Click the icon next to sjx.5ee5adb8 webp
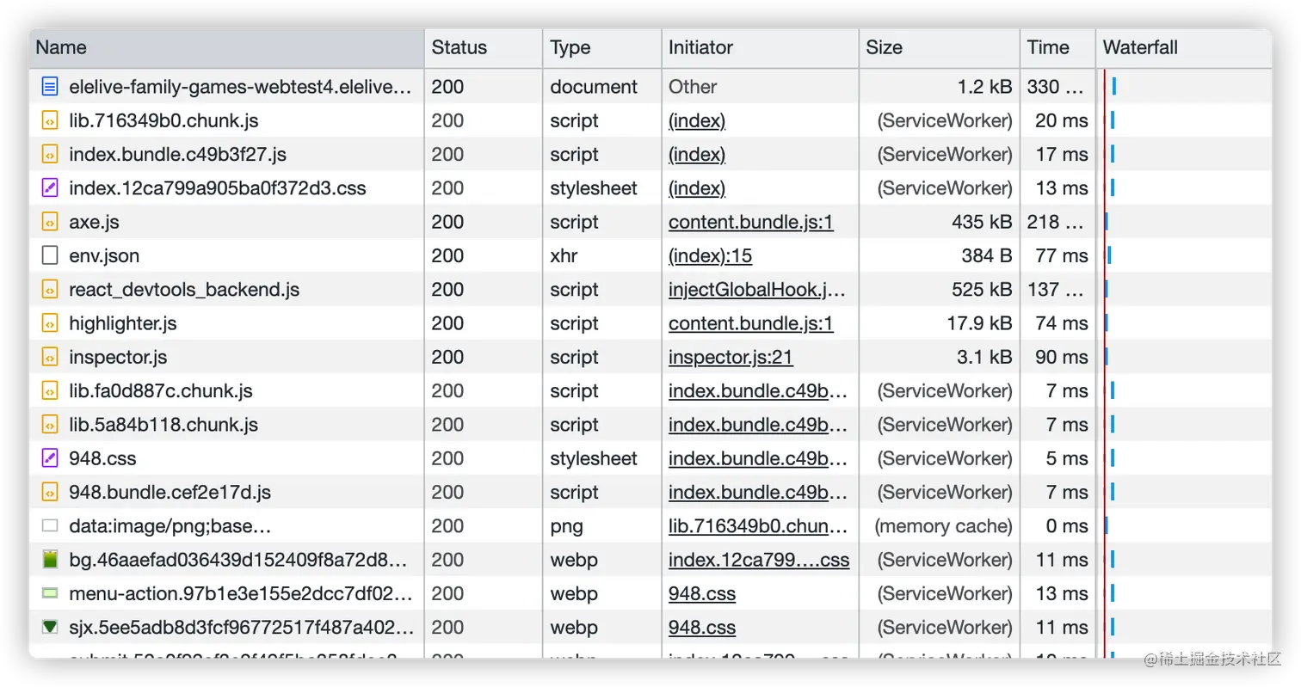The image size is (1301, 687). pyautogui.click(x=51, y=628)
